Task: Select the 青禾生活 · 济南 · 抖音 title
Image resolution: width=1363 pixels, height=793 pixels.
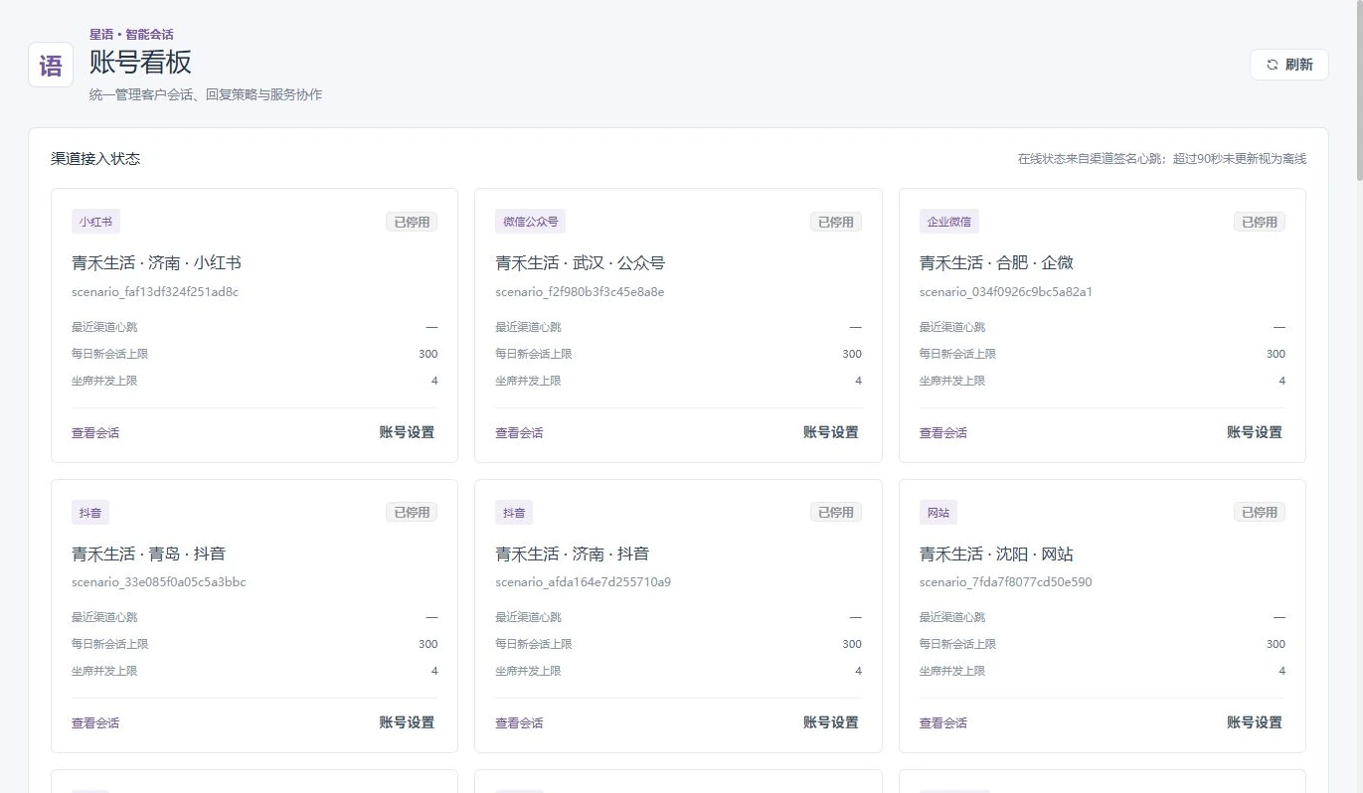Action: click(x=573, y=554)
